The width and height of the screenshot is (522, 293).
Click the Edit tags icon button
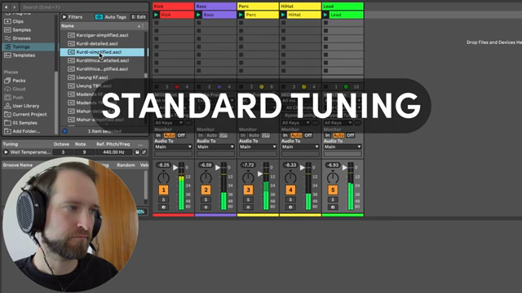point(139,17)
